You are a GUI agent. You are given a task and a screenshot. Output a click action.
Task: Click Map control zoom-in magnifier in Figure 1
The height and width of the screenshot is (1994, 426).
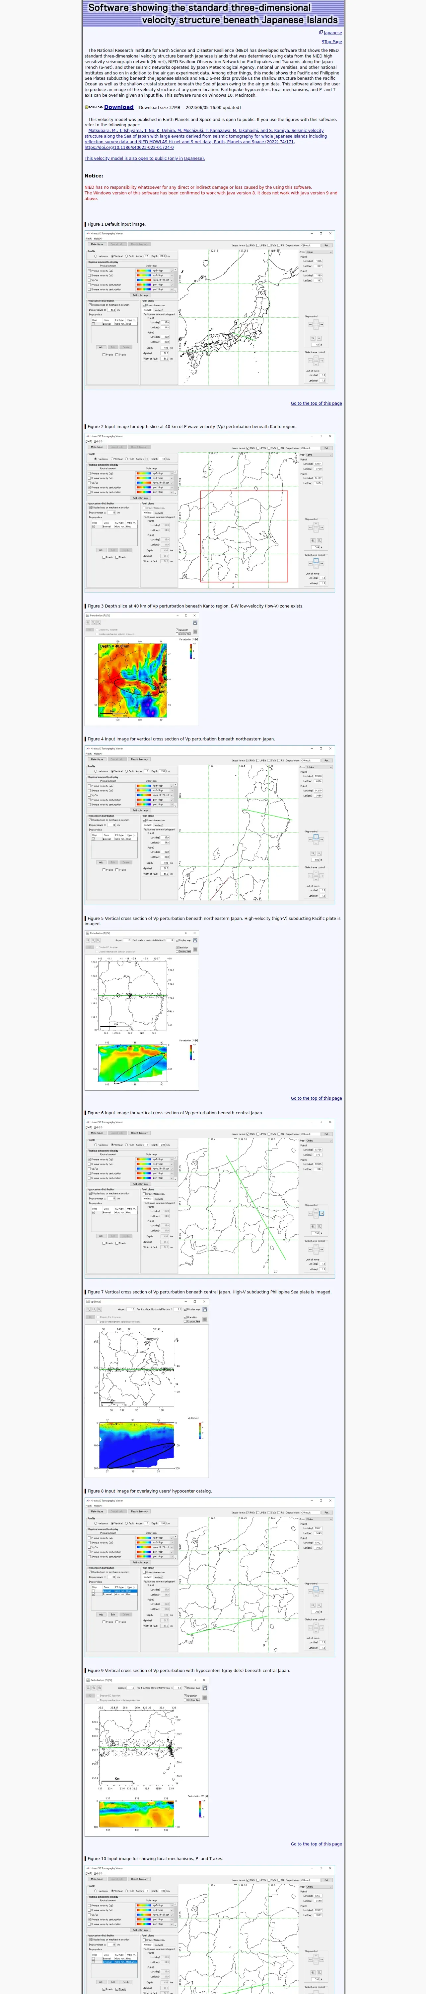coord(313,338)
